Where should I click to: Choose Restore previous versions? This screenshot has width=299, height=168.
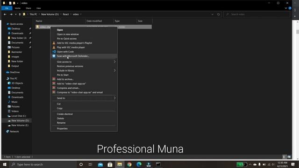coord(70,66)
